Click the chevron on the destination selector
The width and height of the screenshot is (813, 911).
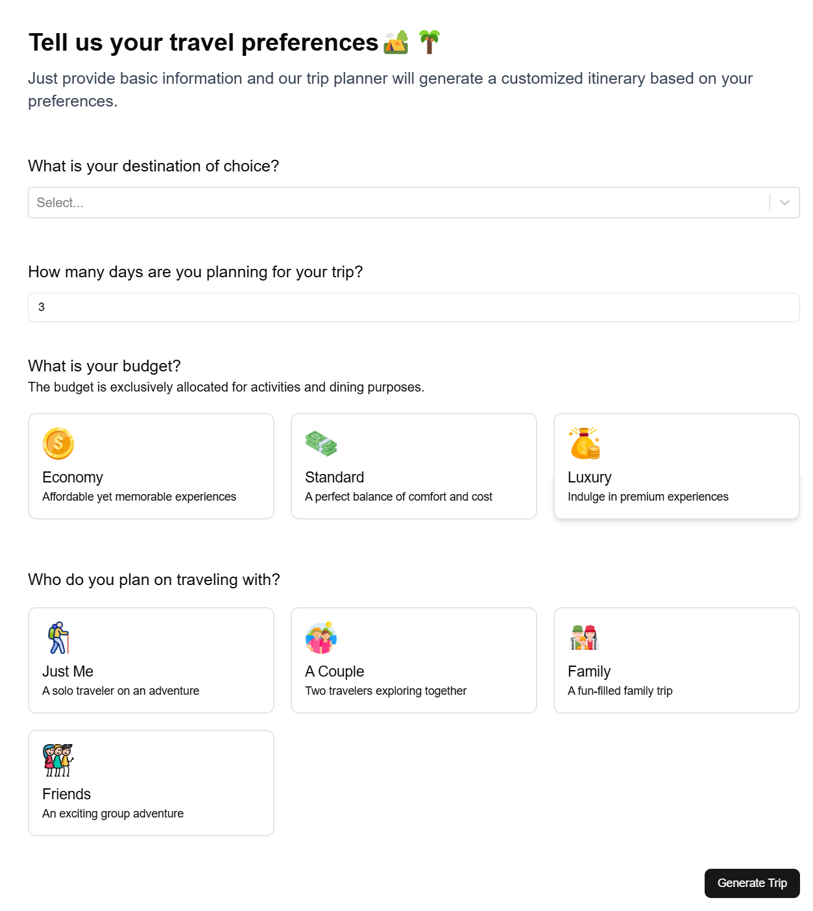pos(784,202)
